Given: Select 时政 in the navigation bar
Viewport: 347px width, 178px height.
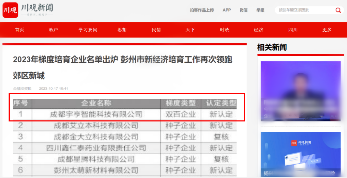Looking at the screenshot, I should (225, 30).
